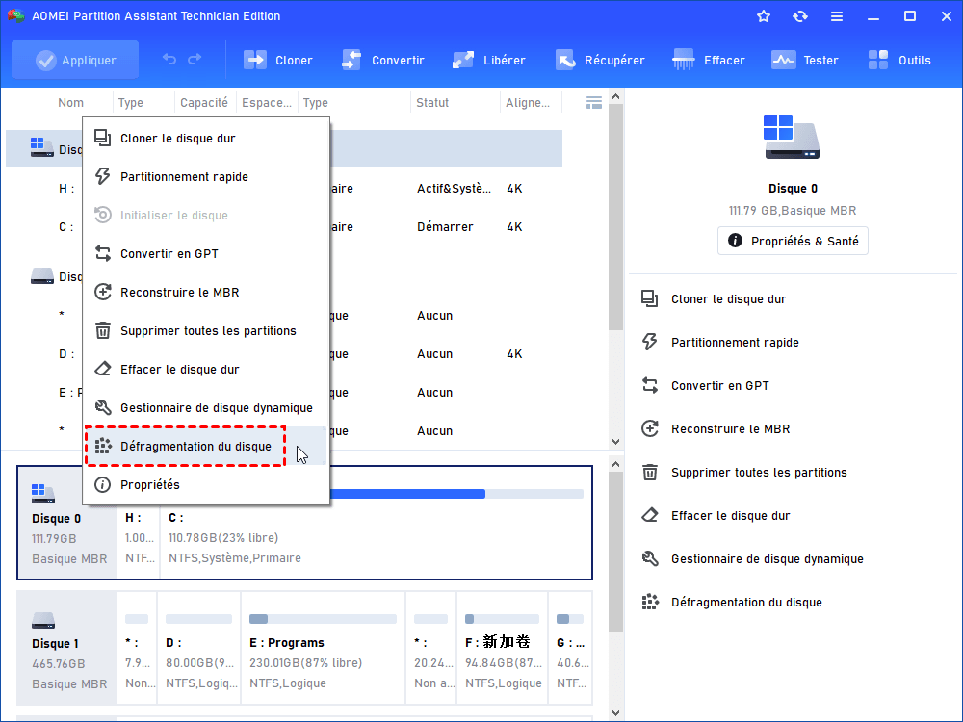Choose Cloner le disque dur in context menu

click(206, 138)
